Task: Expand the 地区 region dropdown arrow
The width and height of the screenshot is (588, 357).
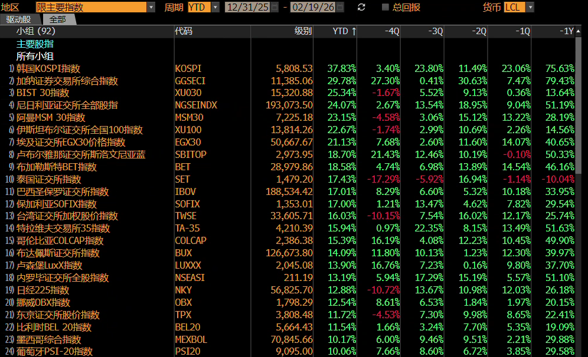Action: (151, 7)
